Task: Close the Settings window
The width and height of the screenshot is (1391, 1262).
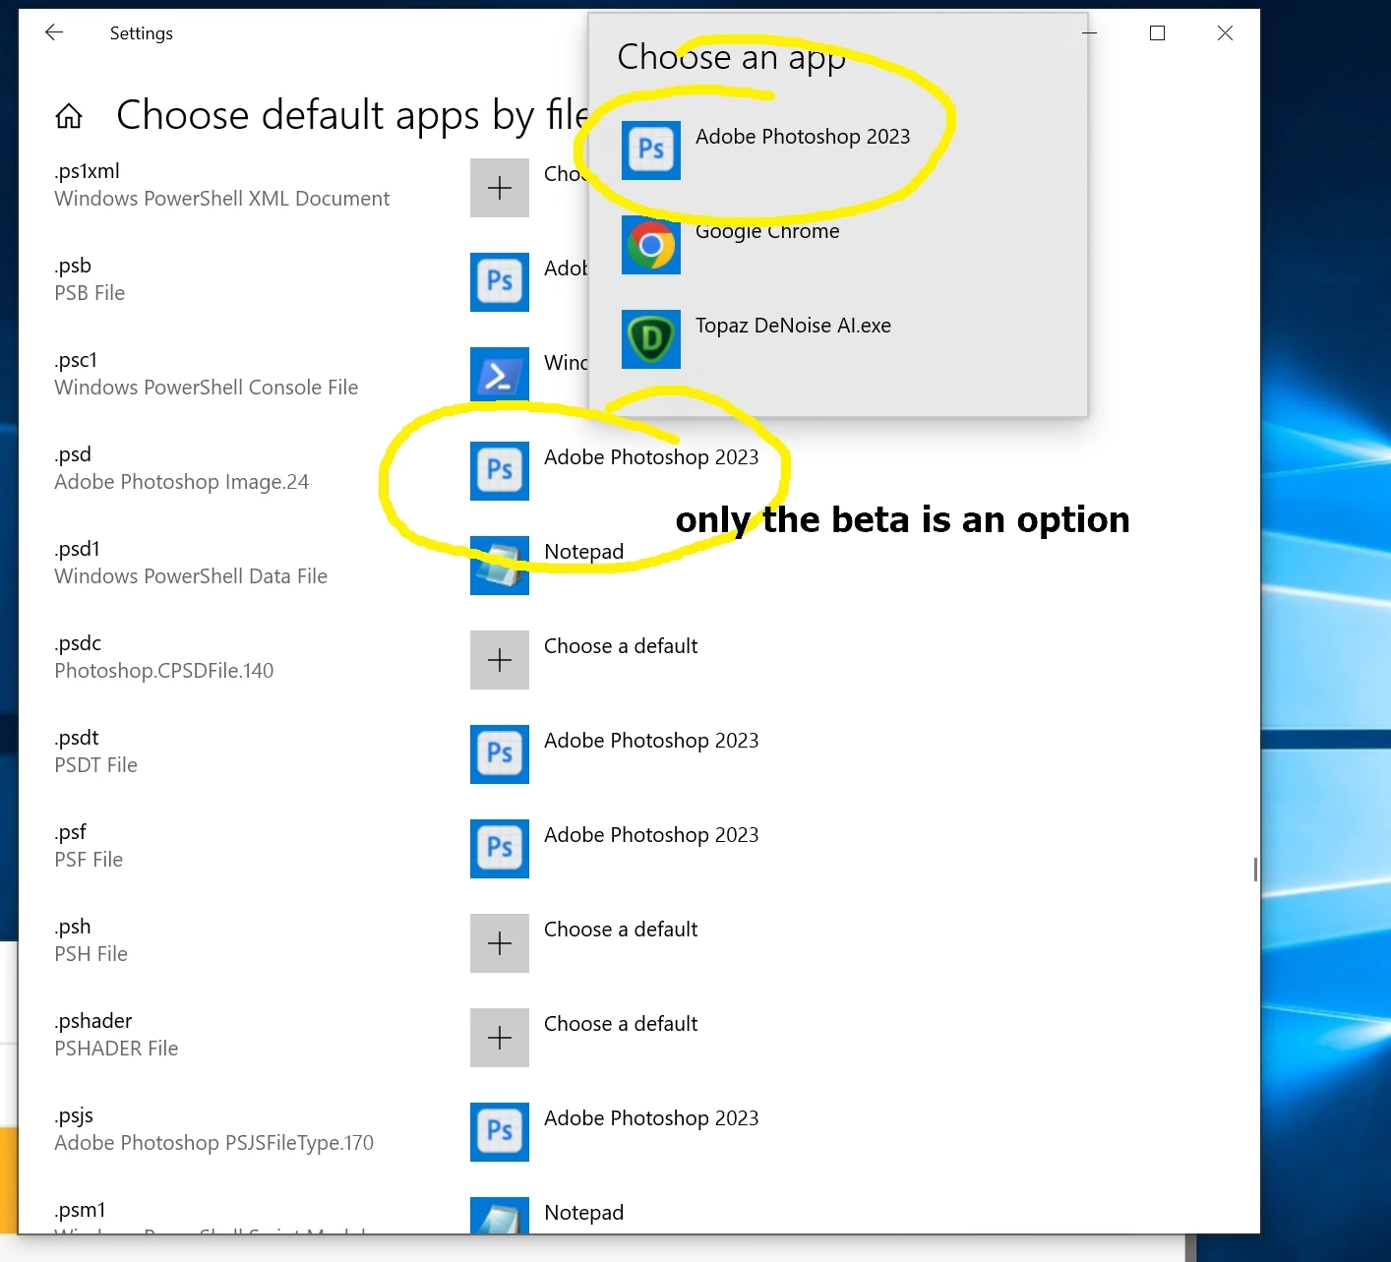Action: click(1225, 33)
